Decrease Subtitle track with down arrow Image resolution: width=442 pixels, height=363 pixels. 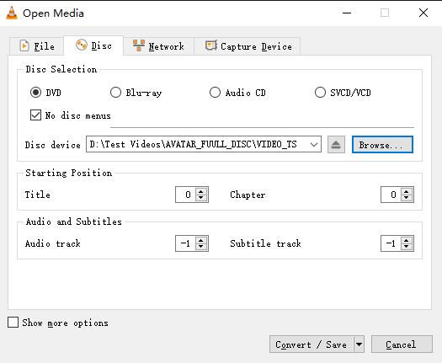point(406,247)
